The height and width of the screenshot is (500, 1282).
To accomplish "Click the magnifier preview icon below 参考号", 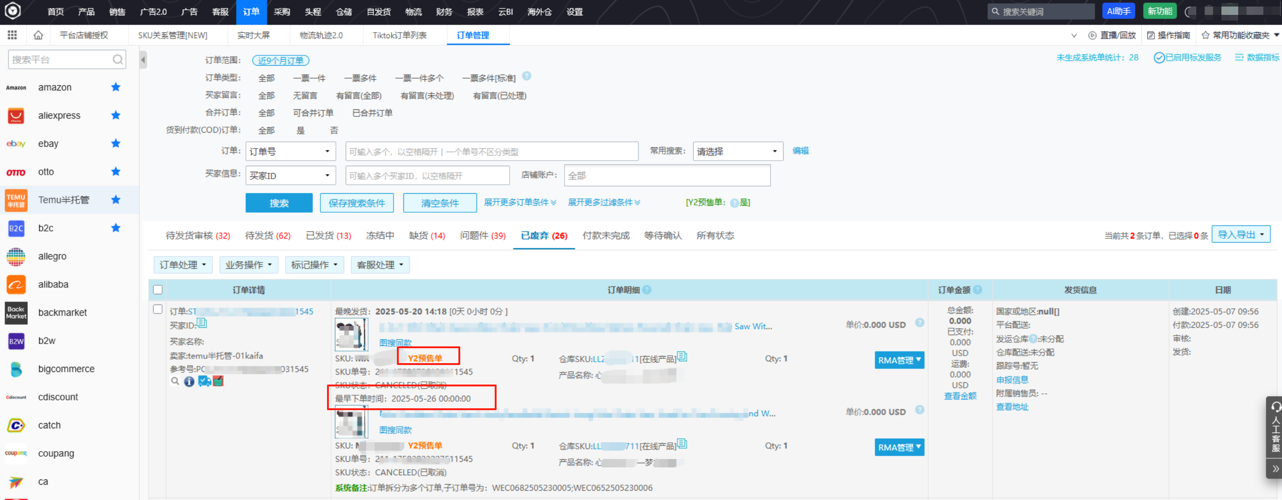I will tap(175, 382).
